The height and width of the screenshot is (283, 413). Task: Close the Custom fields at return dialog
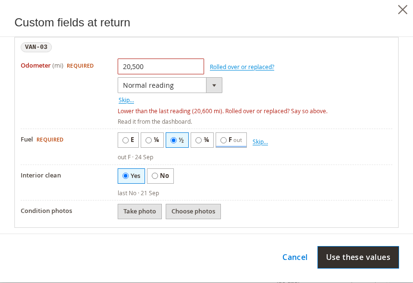pyautogui.click(x=402, y=10)
